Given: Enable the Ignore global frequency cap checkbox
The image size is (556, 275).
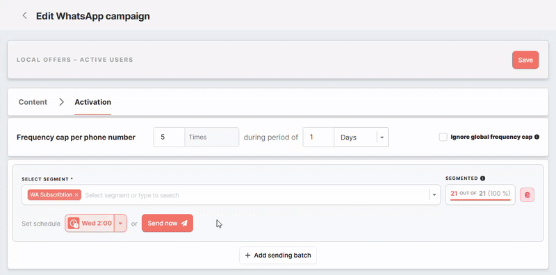Looking at the screenshot, I should point(443,137).
